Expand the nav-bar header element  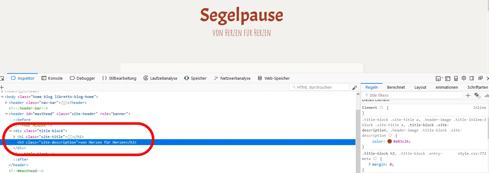pos(6,103)
